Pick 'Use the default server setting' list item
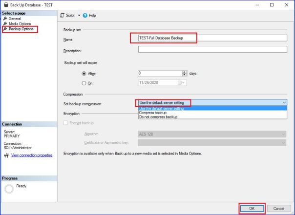This screenshot has width=295, height=215. [162, 108]
